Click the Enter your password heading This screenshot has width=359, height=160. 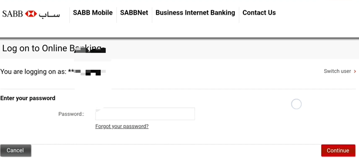pos(28,98)
